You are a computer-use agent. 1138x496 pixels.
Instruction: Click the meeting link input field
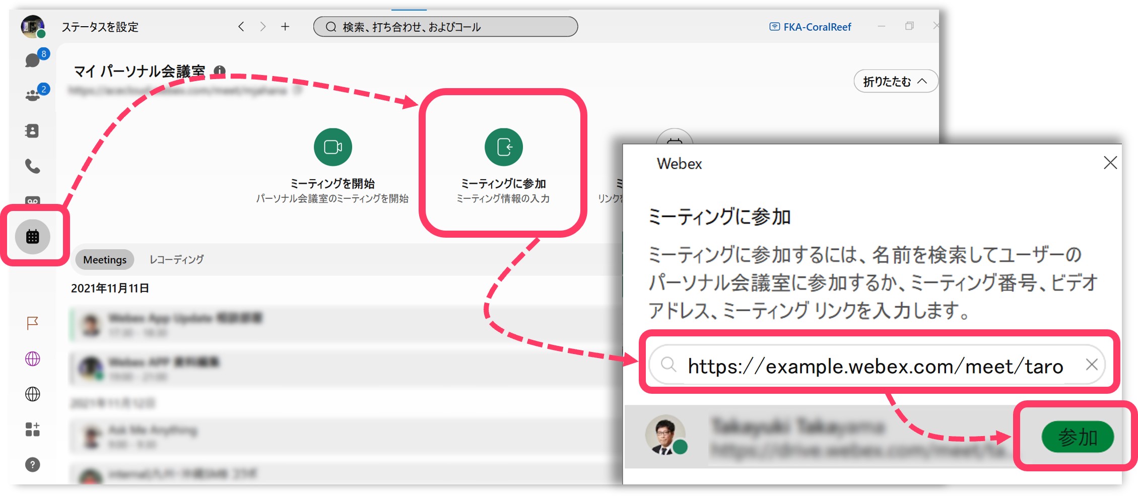[x=875, y=366]
